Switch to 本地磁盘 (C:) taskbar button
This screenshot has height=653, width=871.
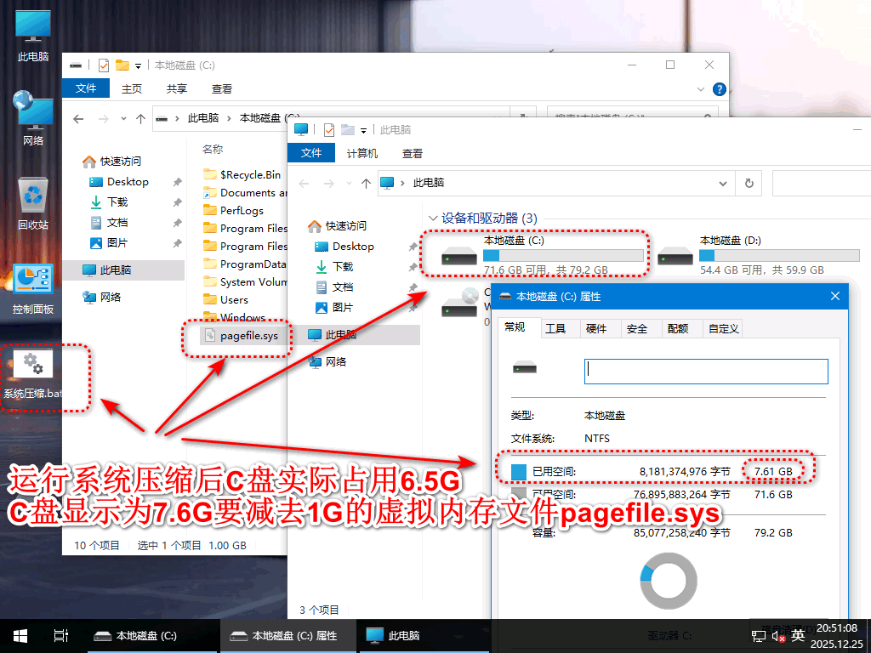tap(151, 636)
